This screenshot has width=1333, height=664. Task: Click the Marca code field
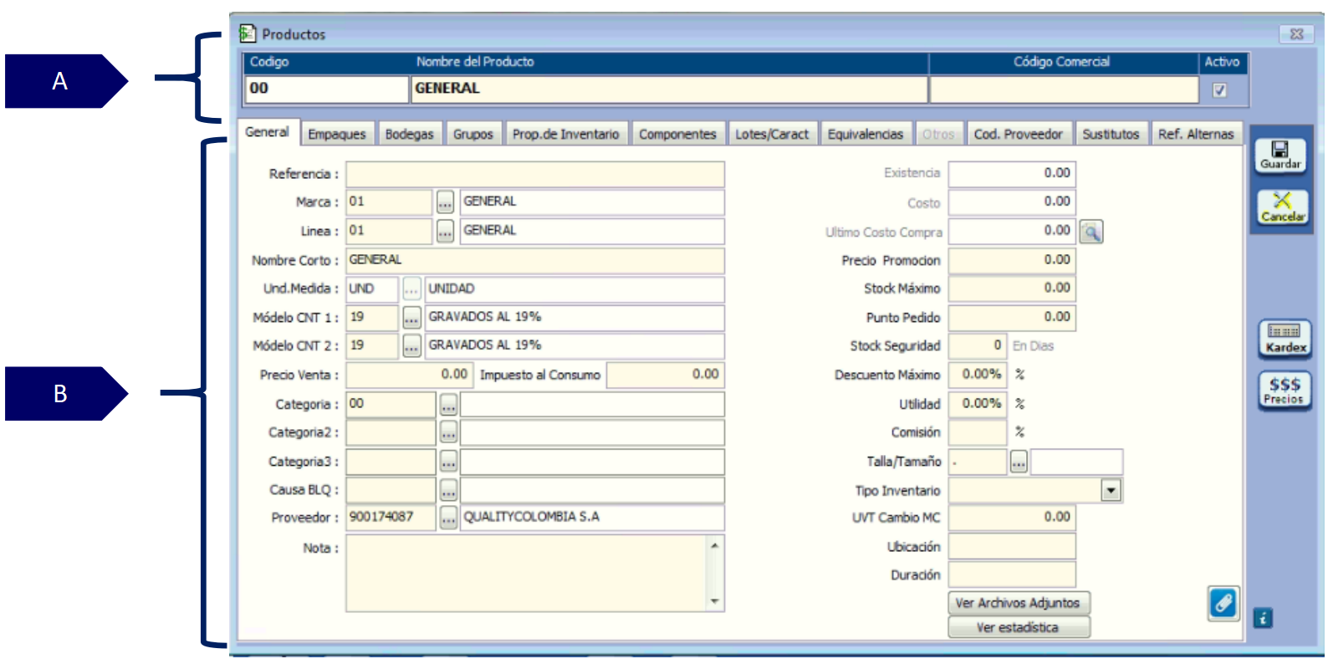389,202
